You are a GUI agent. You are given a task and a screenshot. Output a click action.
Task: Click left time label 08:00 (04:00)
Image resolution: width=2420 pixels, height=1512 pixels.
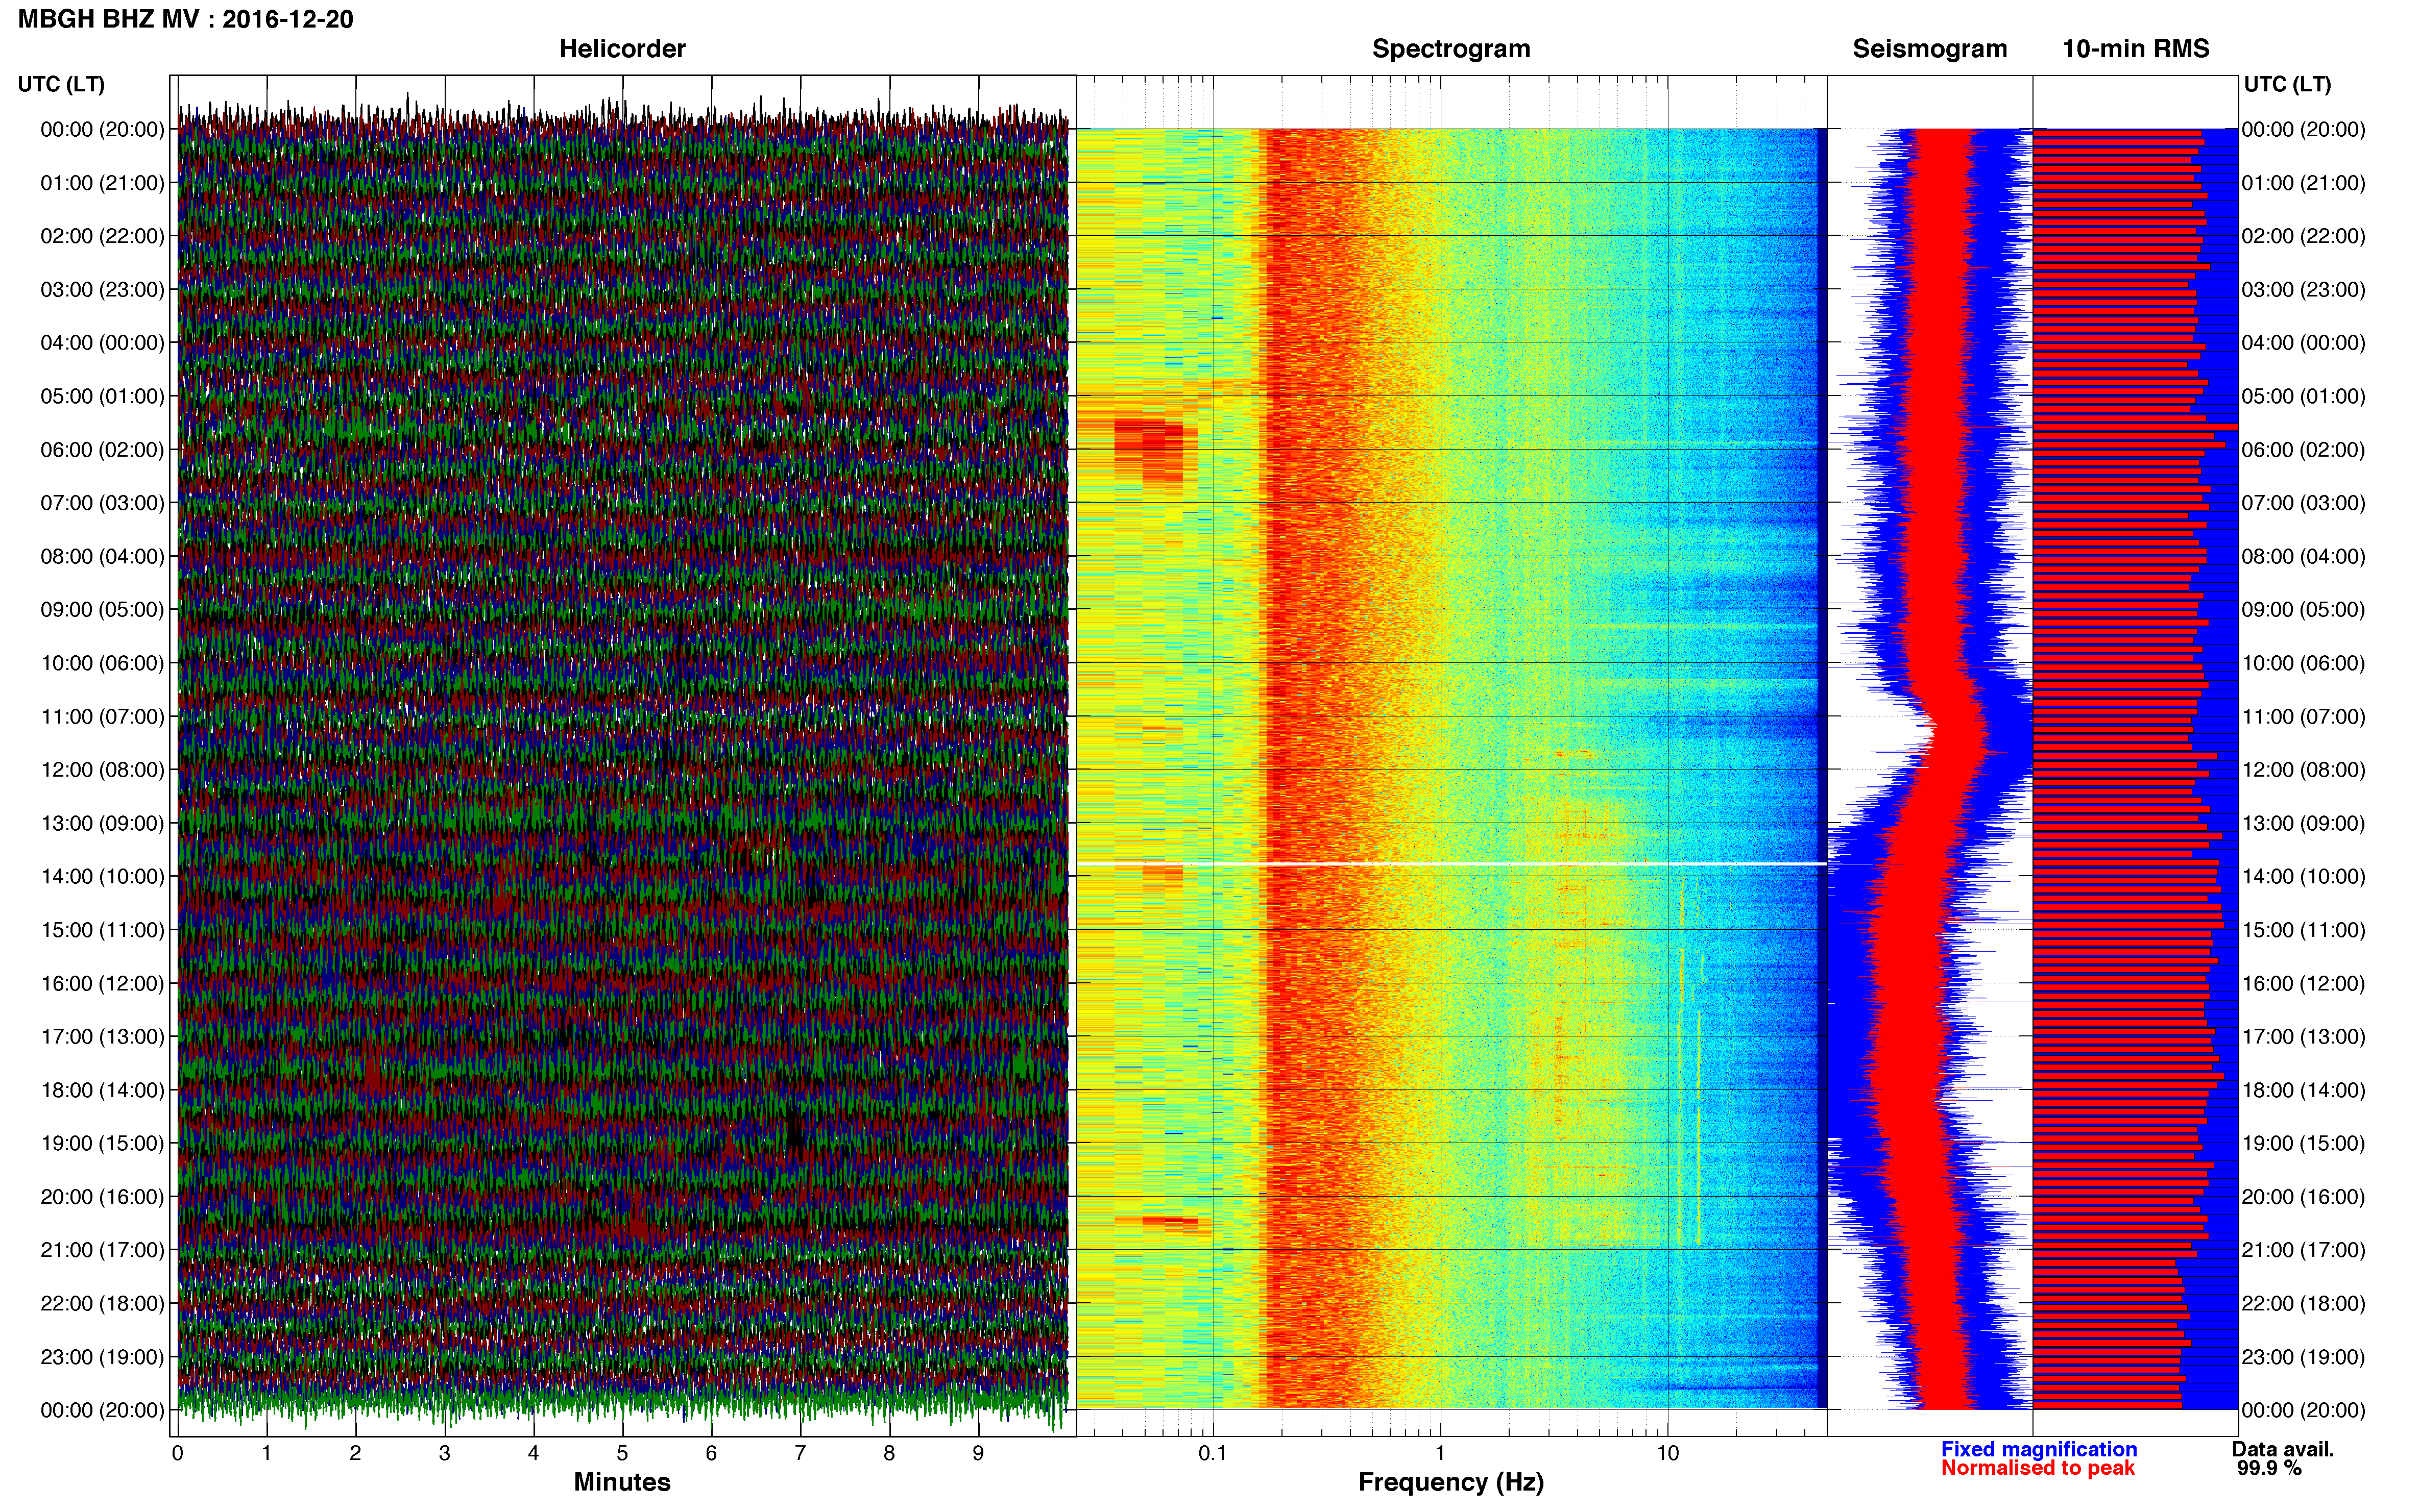(102, 556)
